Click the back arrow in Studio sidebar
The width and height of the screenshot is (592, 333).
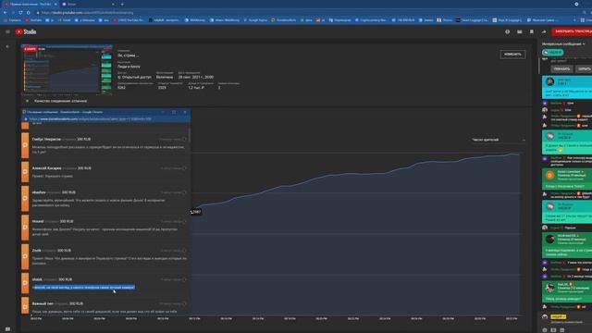point(7,46)
